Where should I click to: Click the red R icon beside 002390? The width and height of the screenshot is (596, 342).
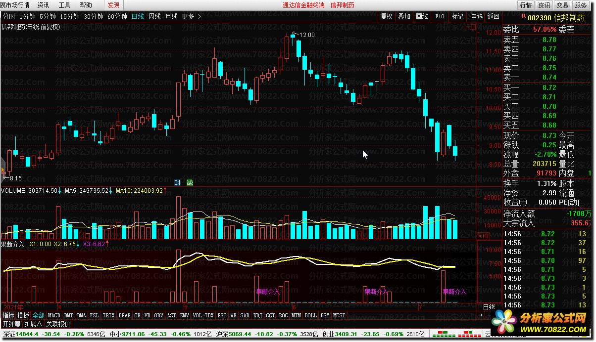(x=524, y=16)
